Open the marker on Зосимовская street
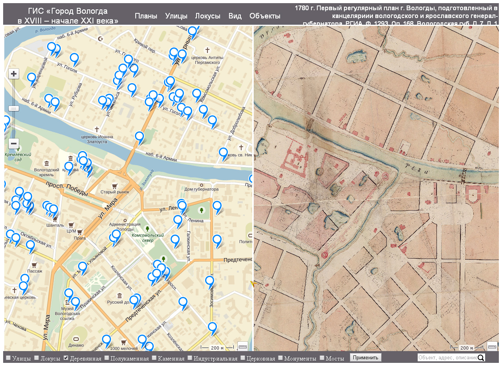Viewport: 502px width, 366px height. [x=209, y=281]
